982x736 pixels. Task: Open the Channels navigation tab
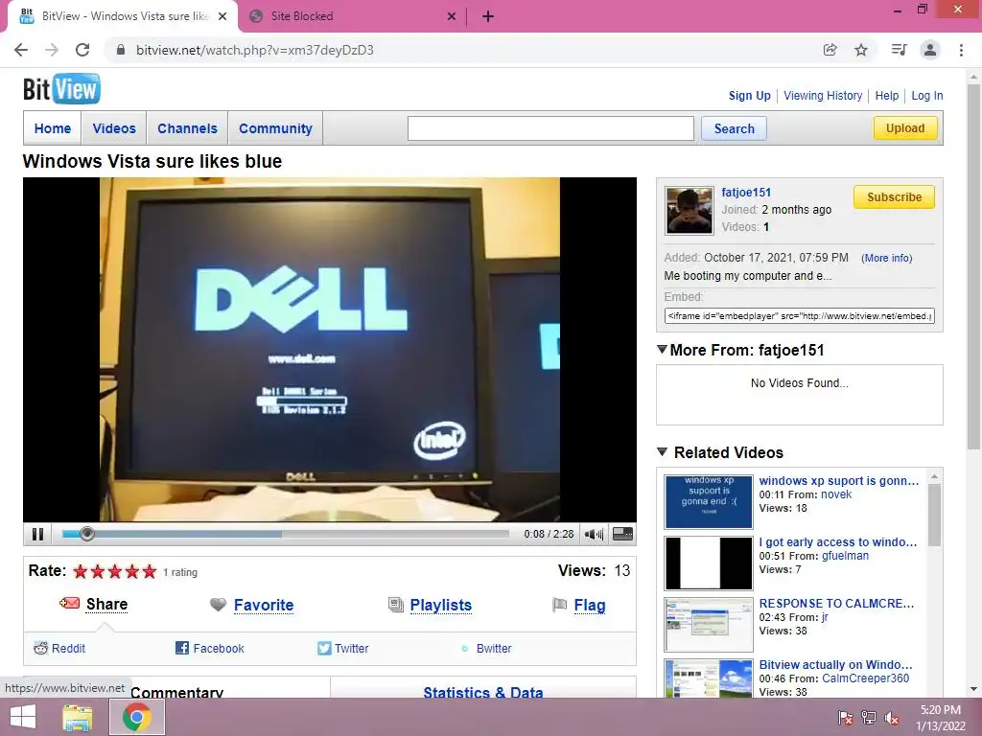pos(187,128)
